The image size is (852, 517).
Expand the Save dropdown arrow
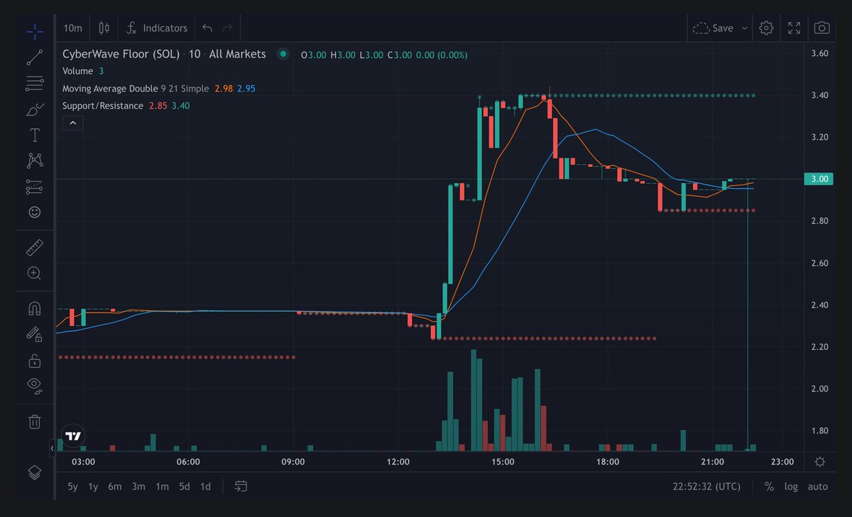point(744,28)
